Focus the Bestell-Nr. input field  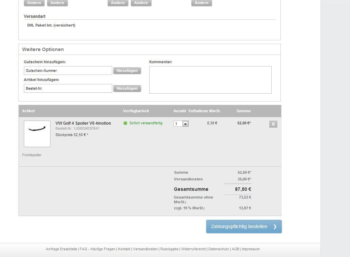tap(68, 88)
